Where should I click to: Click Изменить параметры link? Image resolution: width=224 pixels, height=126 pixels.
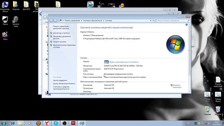click(177, 86)
